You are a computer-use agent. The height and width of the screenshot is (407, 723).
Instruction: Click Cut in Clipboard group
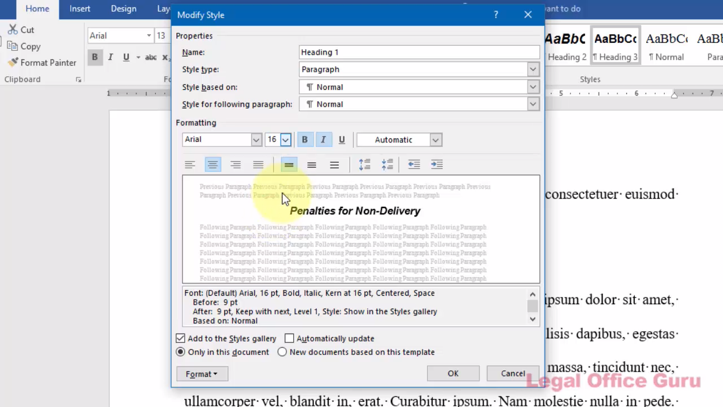(x=21, y=29)
